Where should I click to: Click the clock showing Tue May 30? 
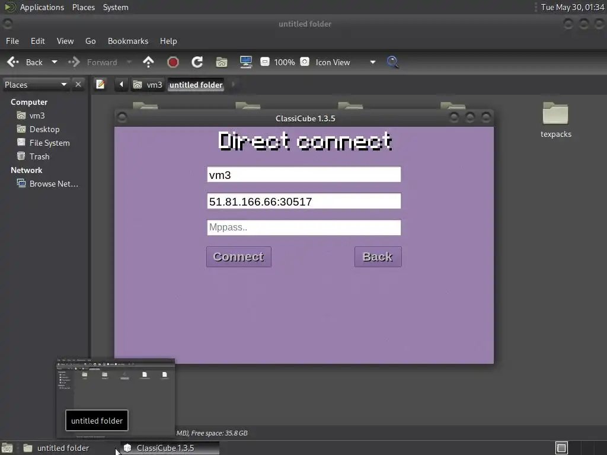click(x=573, y=7)
